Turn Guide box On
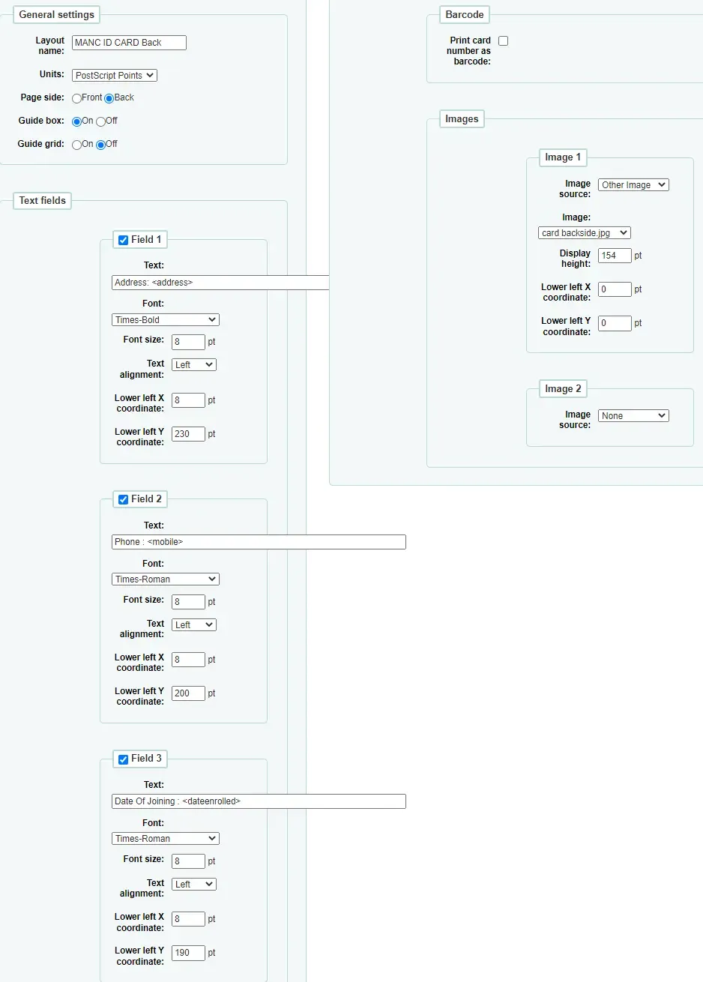The image size is (703, 982). tap(76, 121)
